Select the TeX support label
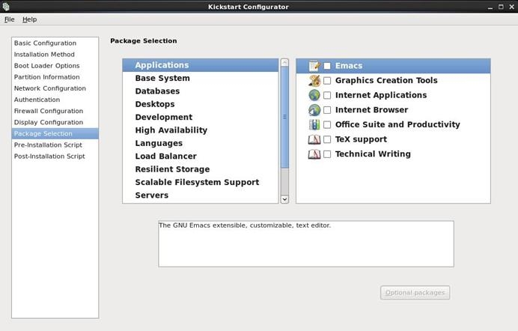518x331 pixels. tap(361, 139)
